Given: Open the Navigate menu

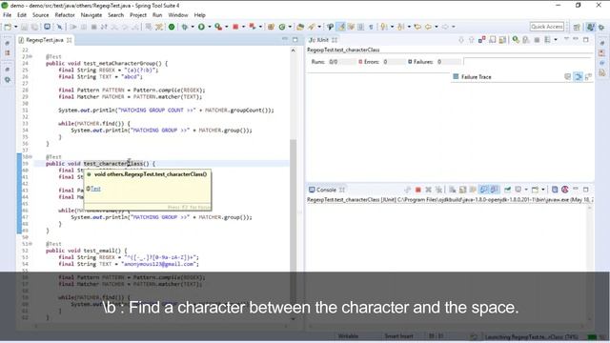Looking at the screenshot, I should (91, 15).
